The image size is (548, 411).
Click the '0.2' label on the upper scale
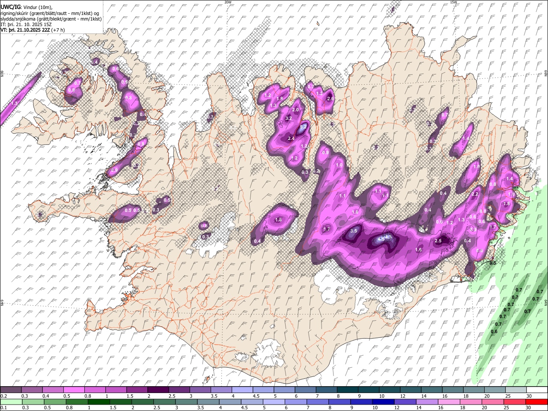coord(4,396)
